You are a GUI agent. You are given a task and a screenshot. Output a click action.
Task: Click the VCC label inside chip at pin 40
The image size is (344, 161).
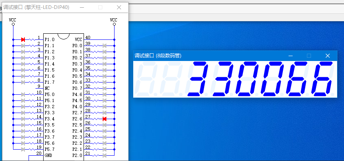point(79,39)
